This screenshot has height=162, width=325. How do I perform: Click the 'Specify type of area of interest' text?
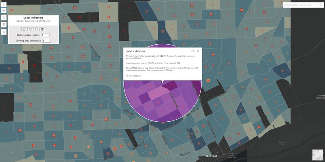click(x=33, y=21)
